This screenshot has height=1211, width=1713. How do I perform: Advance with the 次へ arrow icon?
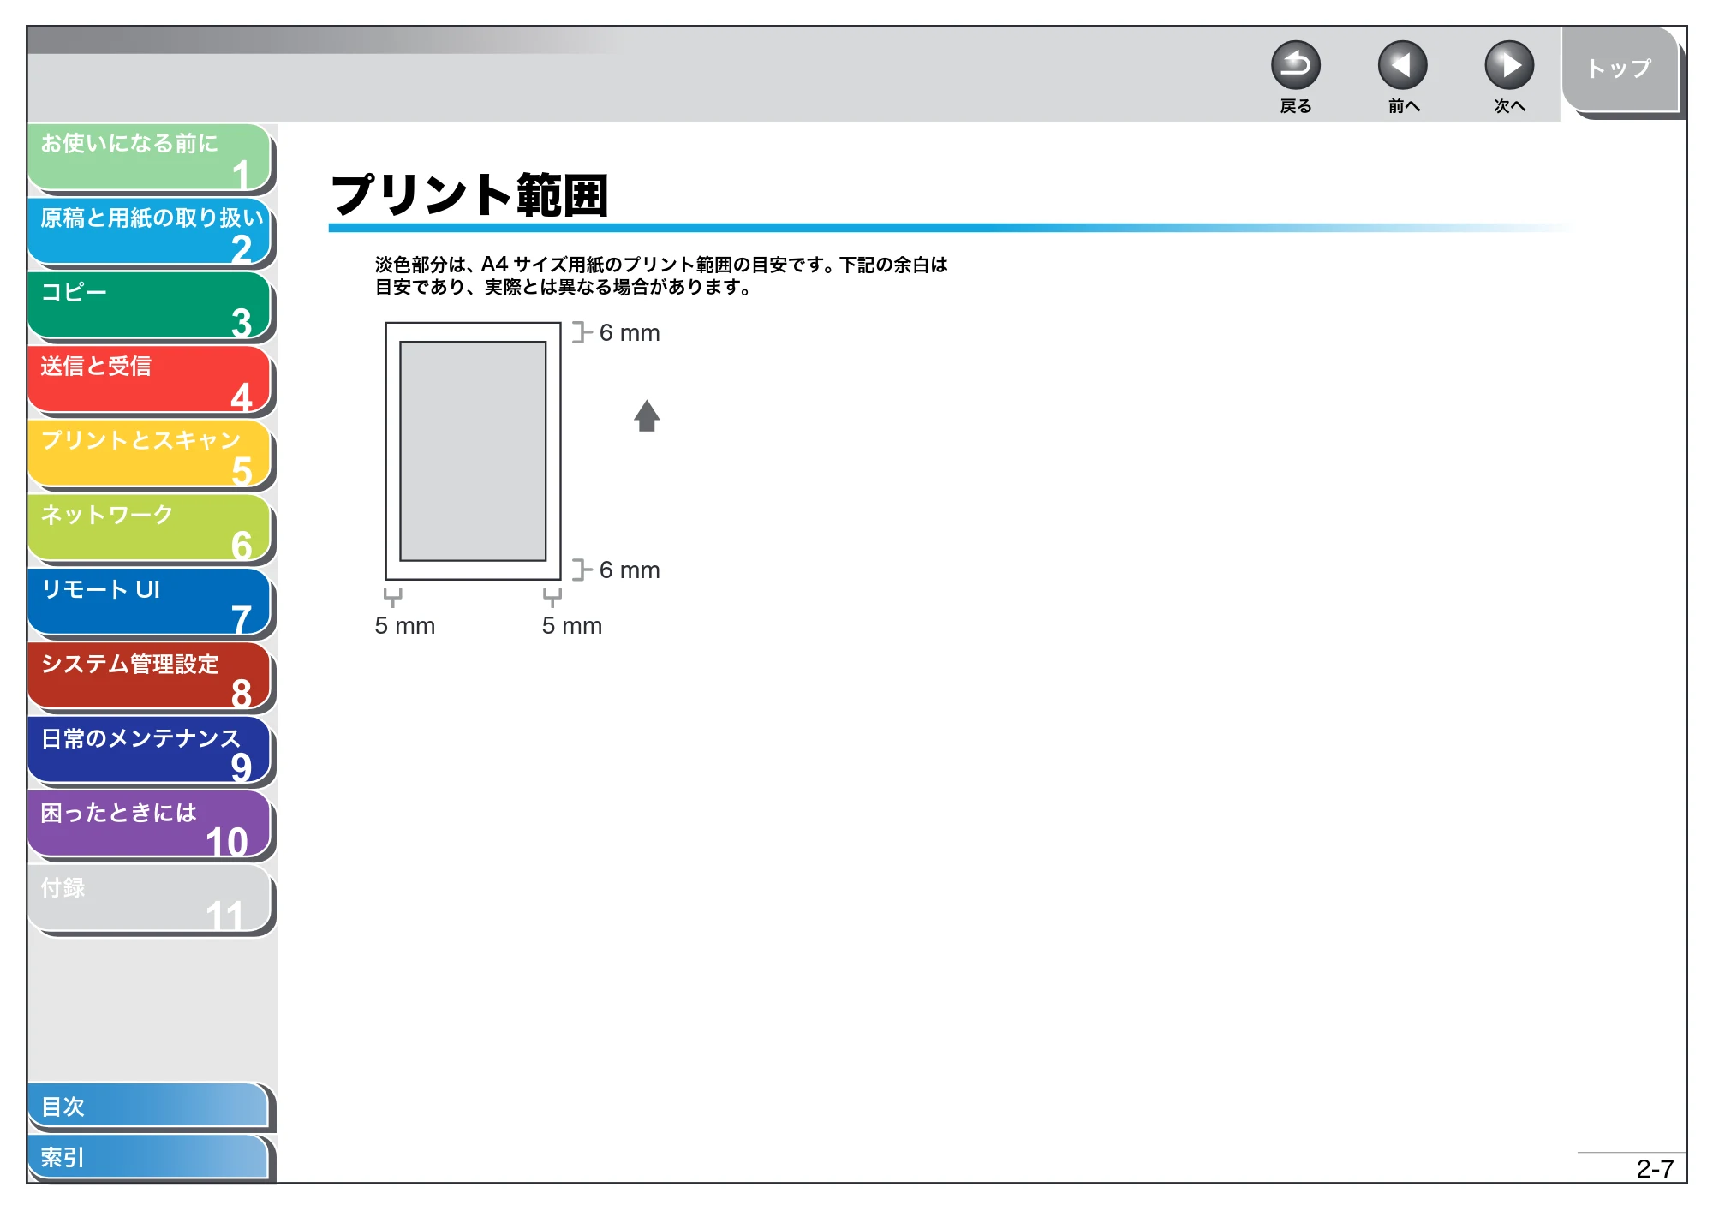coord(1508,65)
